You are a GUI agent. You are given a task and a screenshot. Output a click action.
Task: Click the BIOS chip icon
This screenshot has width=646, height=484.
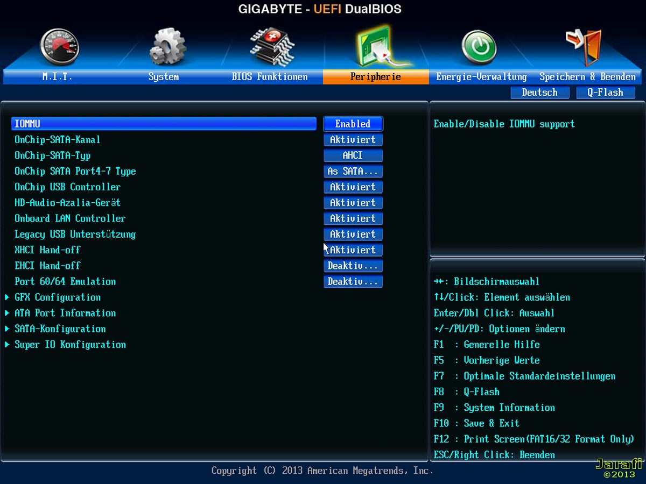pyautogui.click(x=272, y=47)
